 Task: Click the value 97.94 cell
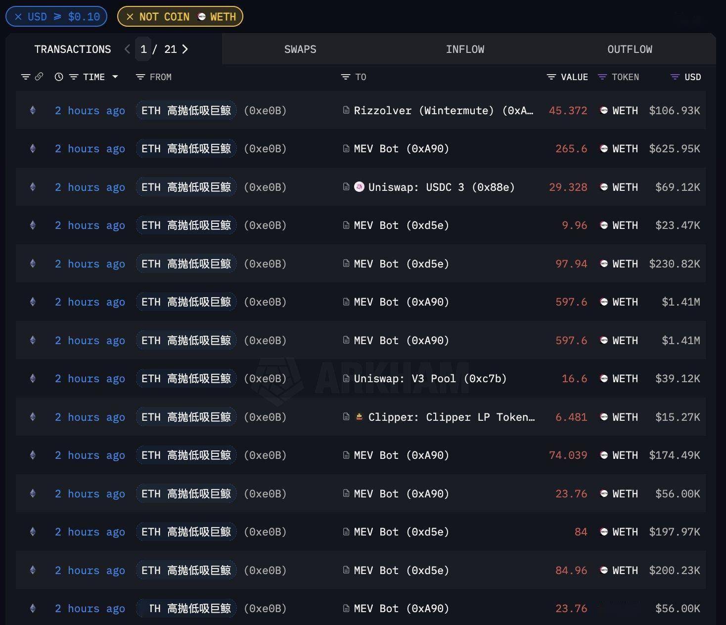(571, 264)
